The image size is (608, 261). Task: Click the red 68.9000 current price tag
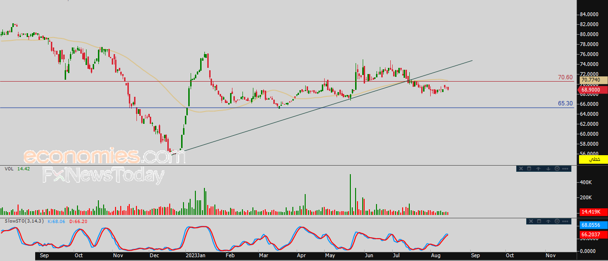click(592, 90)
